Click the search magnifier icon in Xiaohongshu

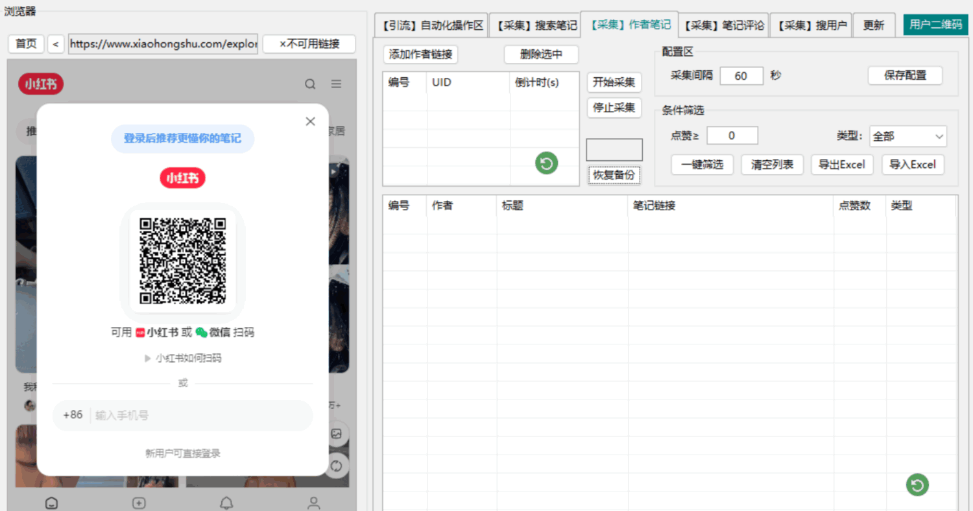[310, 84]
